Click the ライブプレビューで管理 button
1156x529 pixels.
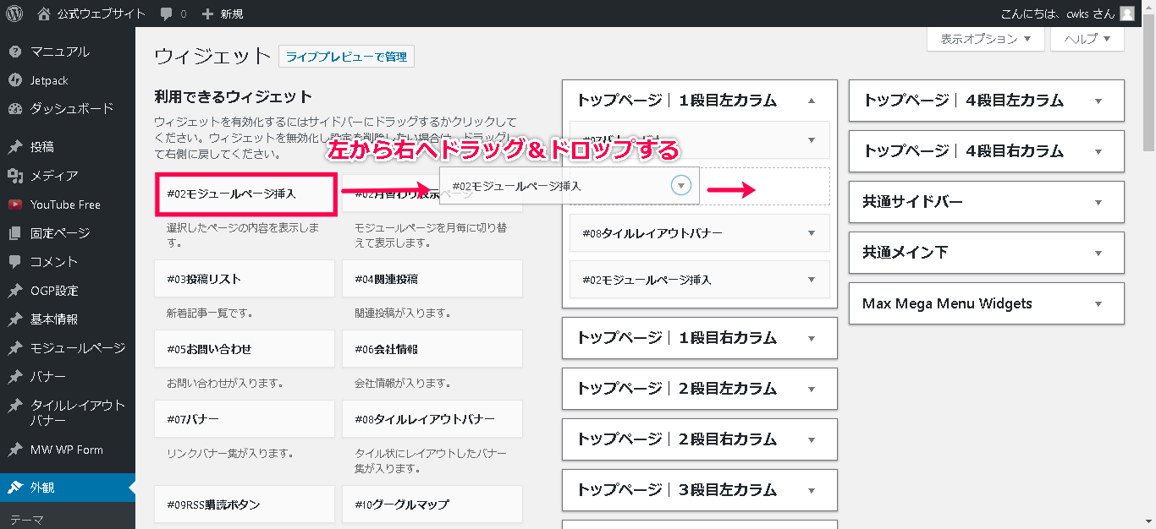[x=346, y=57]
